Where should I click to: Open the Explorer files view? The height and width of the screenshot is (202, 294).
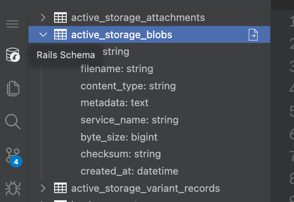(x=13, y=88)
